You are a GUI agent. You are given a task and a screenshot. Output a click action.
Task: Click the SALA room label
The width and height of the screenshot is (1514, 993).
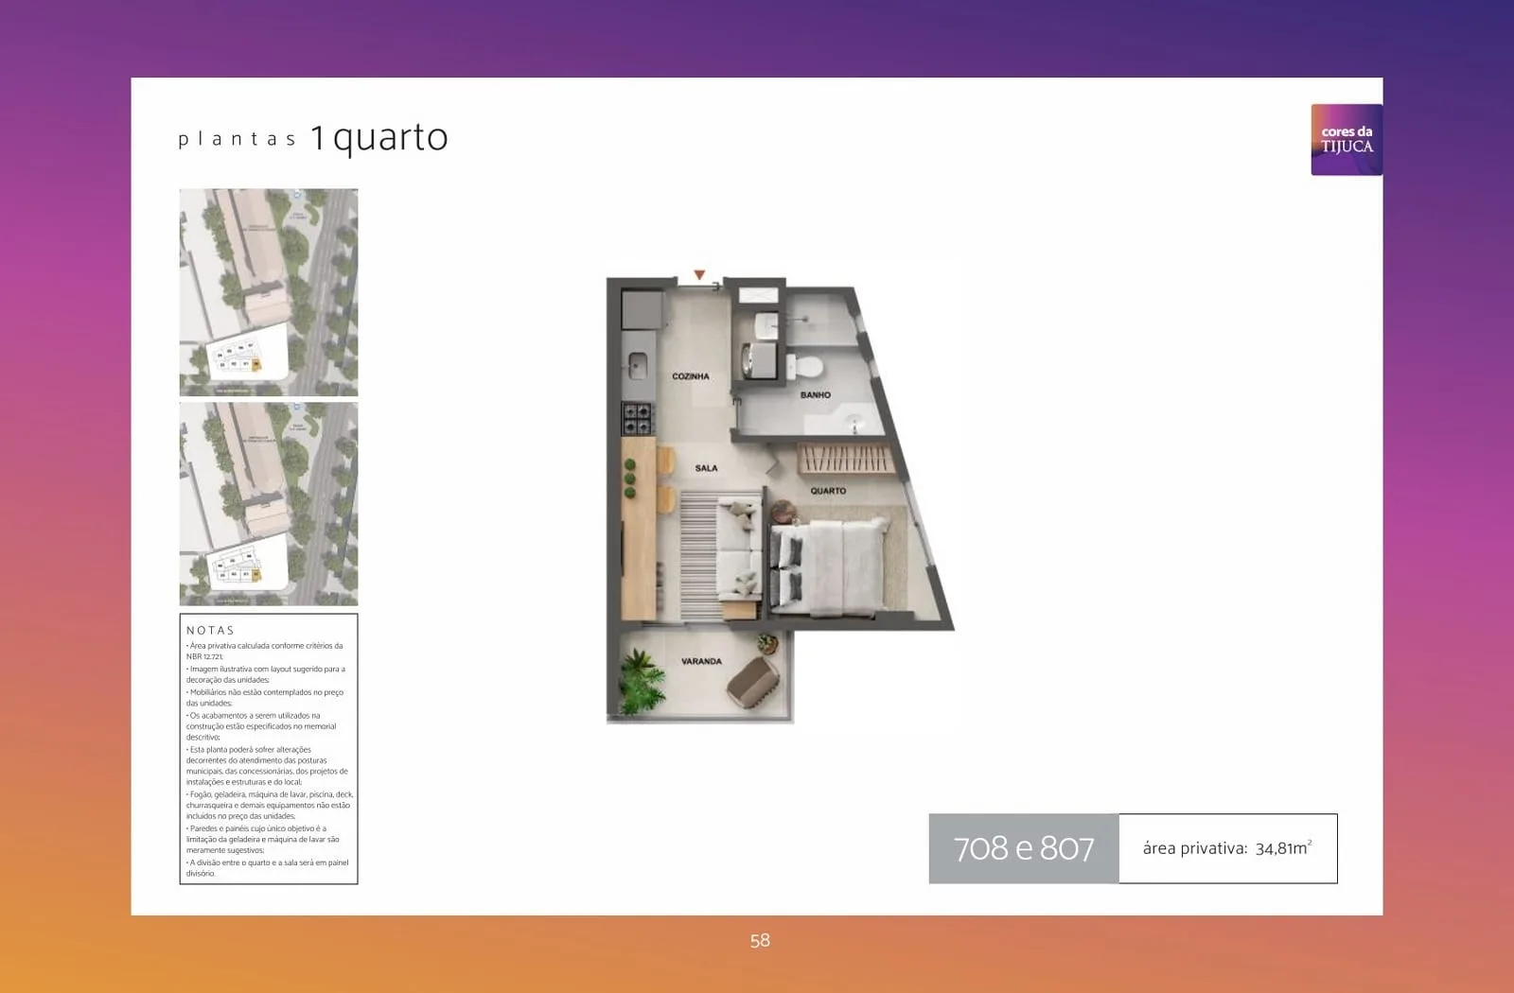[706, 468]
